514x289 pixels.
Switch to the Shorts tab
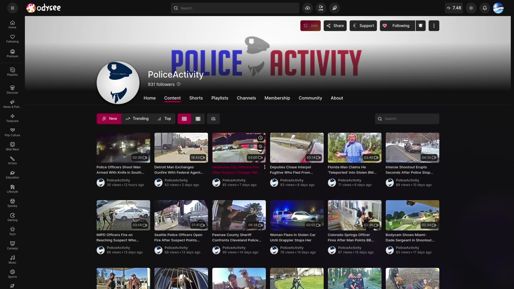[x=196, y=98]
